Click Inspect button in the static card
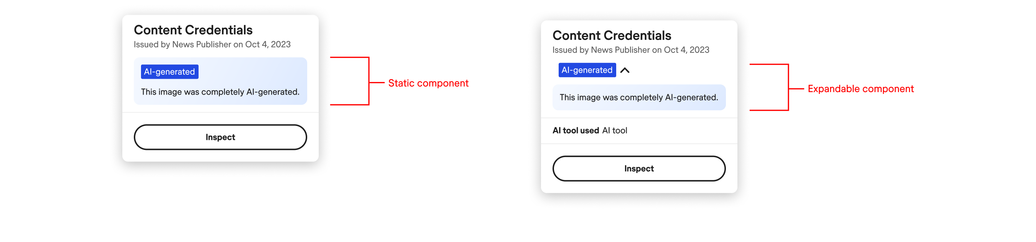This screenshot has width=1036, height=242. (x=221, y=137)
